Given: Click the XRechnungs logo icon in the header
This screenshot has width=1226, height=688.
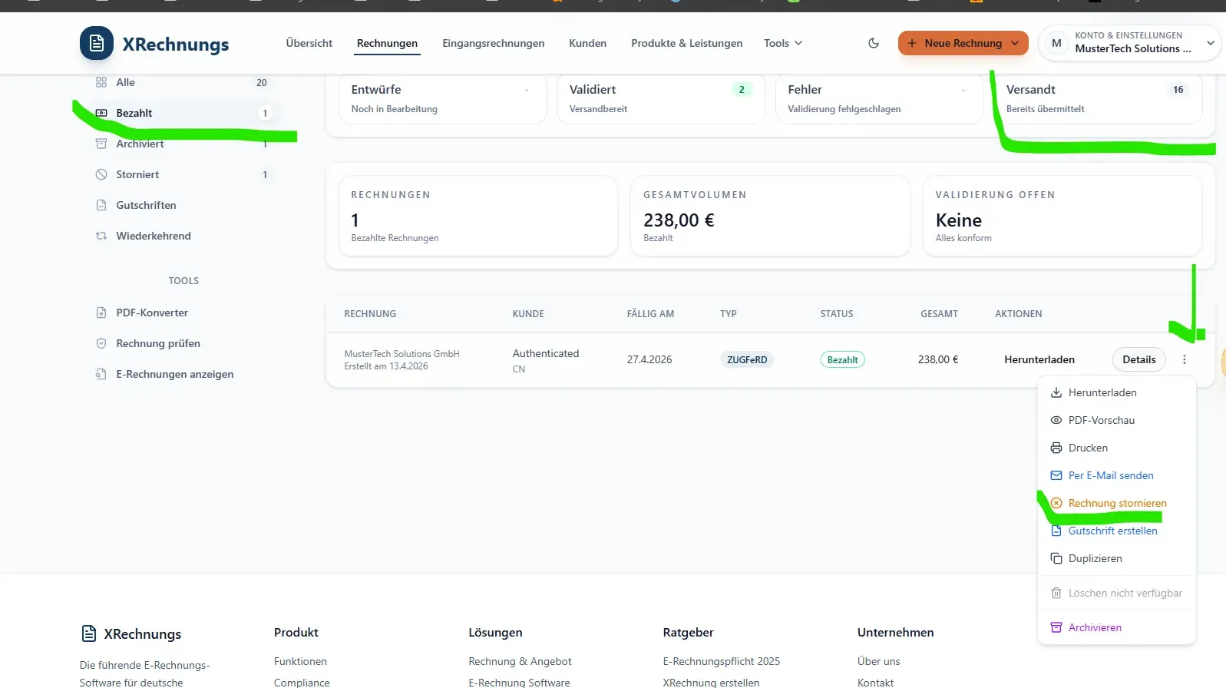Looking at the screenshot, I should tap(97, 43).
